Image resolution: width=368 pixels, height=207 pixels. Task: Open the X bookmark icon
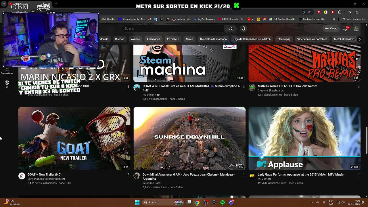tap(162, 19)
